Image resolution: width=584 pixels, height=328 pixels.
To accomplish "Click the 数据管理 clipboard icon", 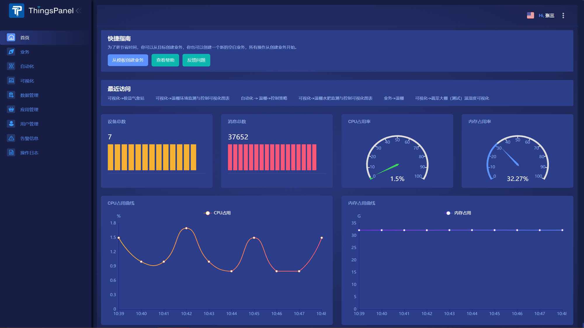I will tap(11, 95).
